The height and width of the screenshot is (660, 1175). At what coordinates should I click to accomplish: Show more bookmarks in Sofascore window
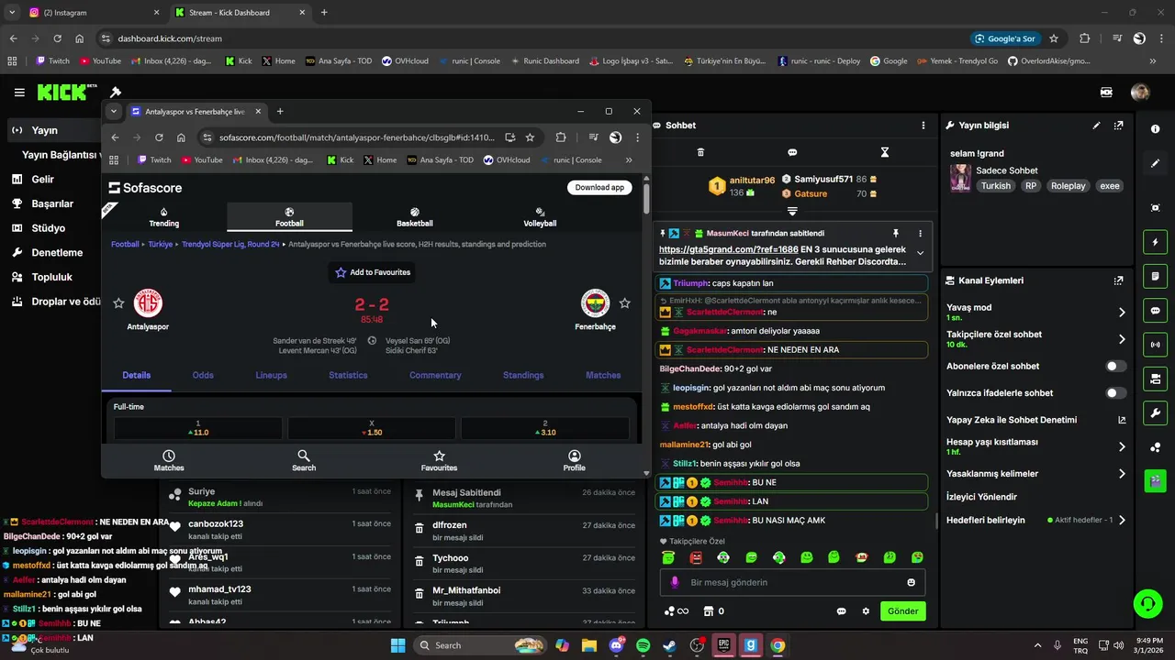point(629,159)
